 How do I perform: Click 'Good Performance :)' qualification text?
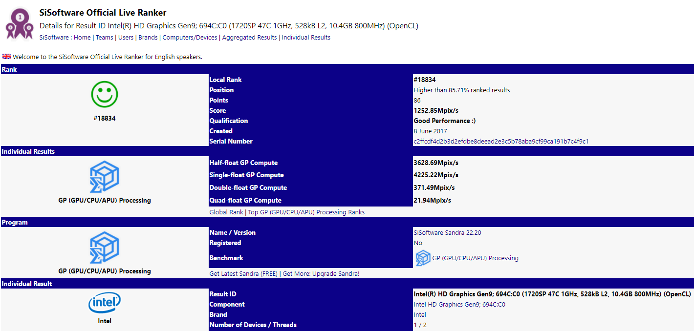(445, 121)
